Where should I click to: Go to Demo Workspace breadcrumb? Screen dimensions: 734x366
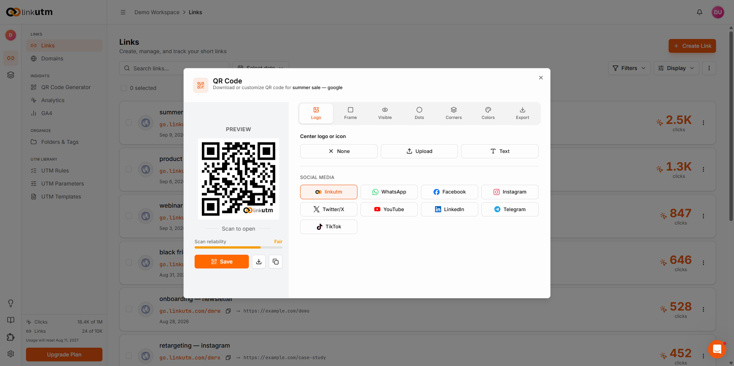(x=157, y=12)
